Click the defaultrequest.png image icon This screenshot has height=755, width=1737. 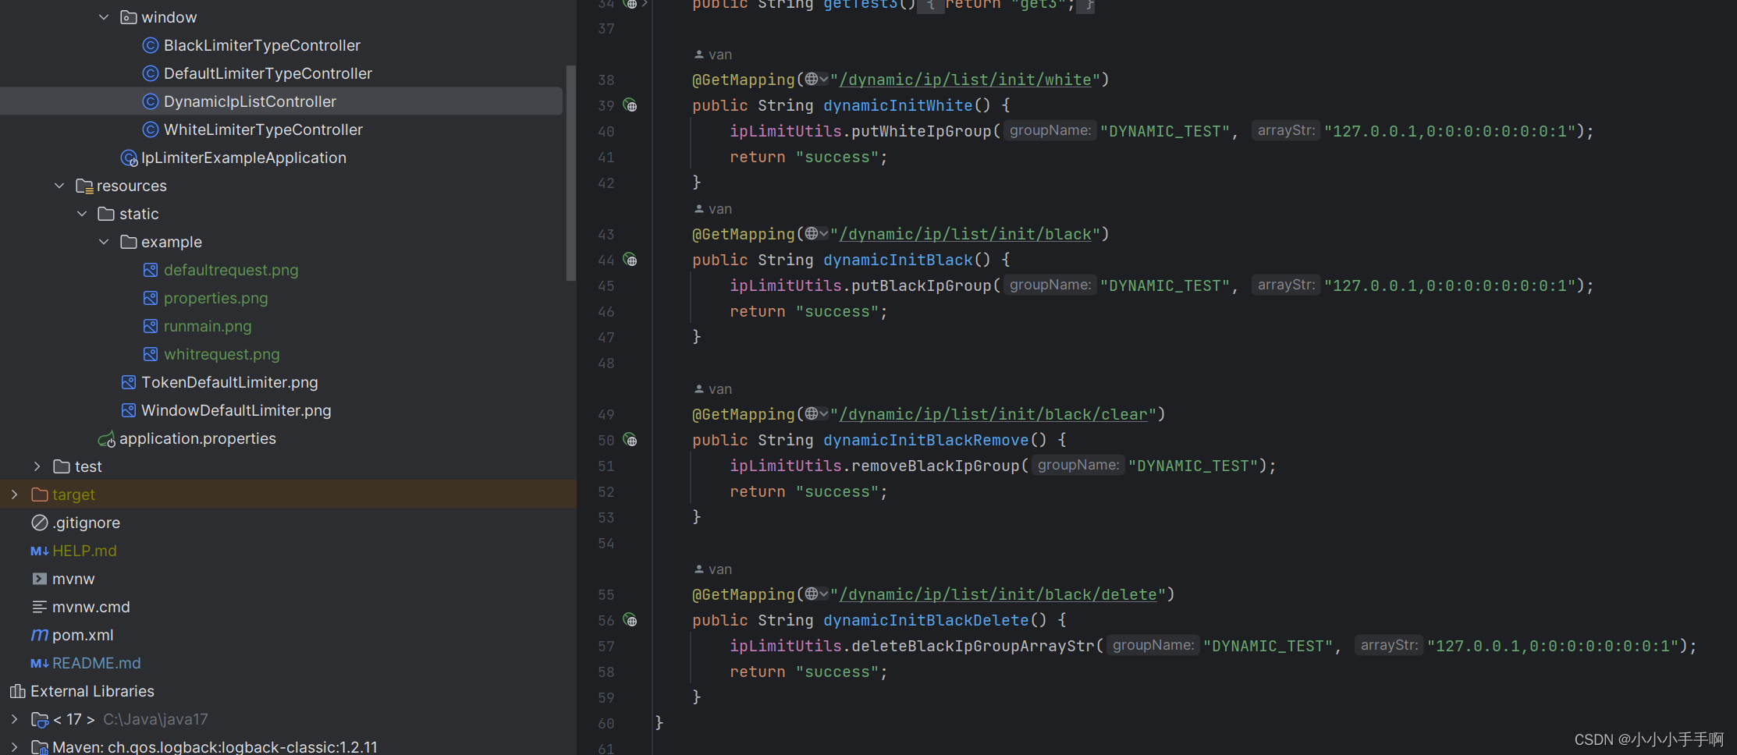[151, 270]
